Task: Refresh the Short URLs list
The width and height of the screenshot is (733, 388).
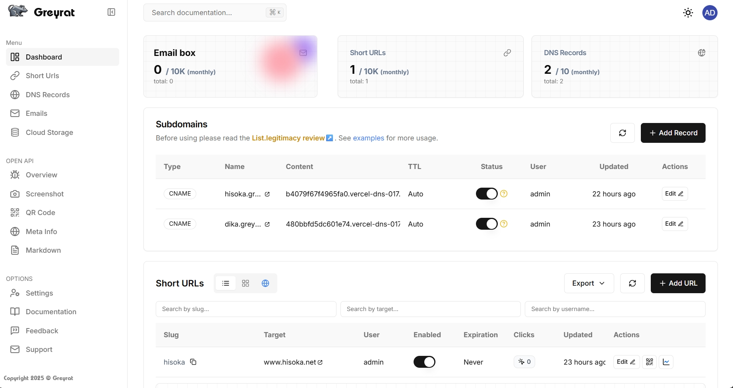Action: [632, 283]
